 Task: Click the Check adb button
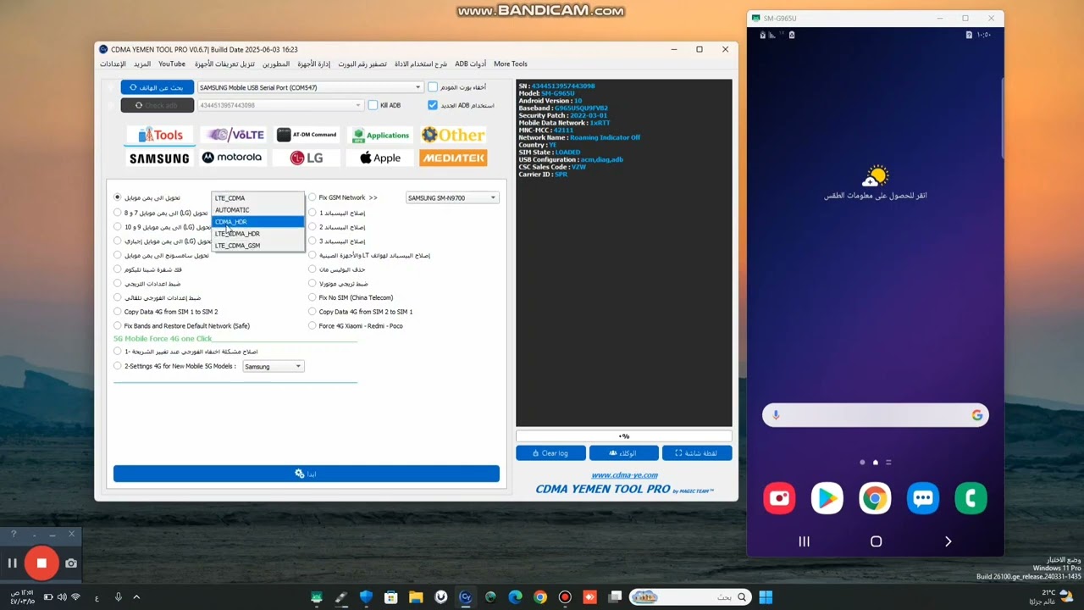[x=158, y=105]
